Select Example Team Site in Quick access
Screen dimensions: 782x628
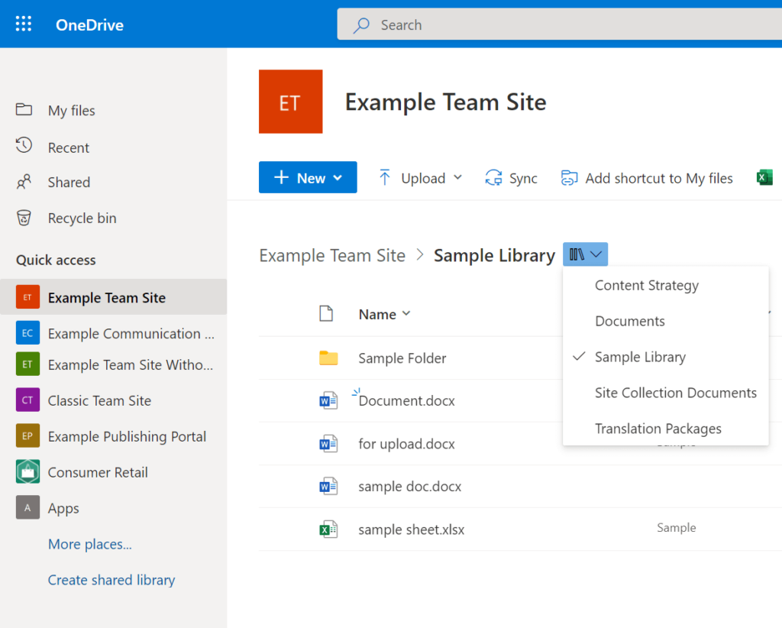[114, 296]
